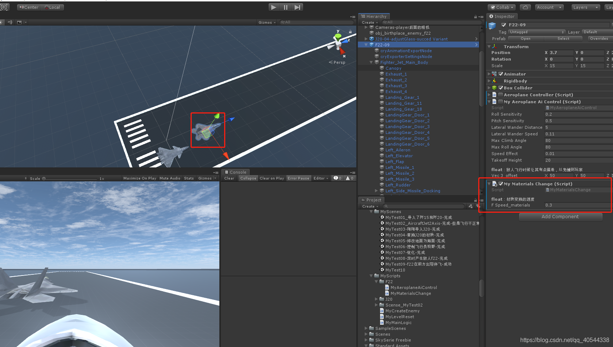Image resolution: width=613 pixels, height=347 pixels.
Task: Open Hierarchy Create menu
Action: pyautogui.click(x=369, y=23)
